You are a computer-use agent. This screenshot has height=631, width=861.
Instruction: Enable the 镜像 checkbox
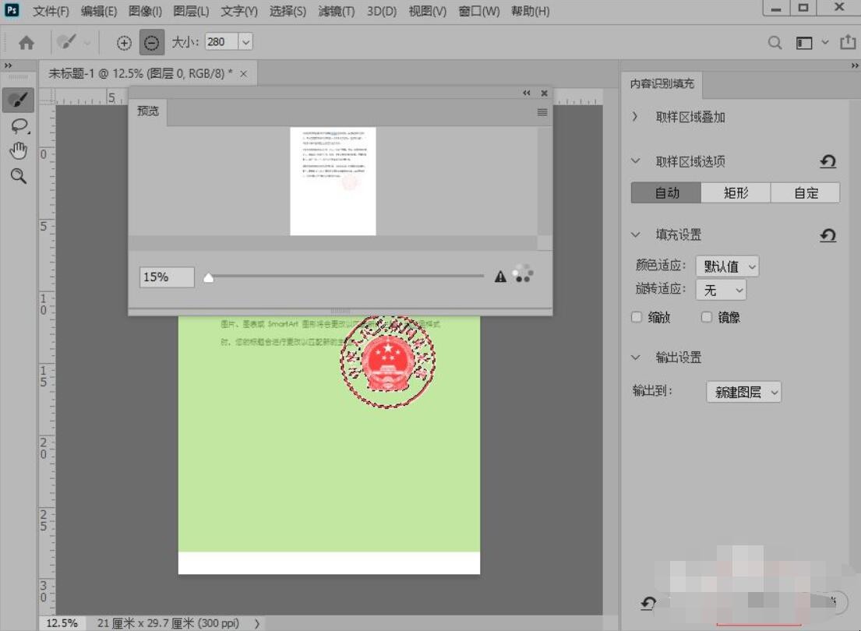click(x=707, y=317)
